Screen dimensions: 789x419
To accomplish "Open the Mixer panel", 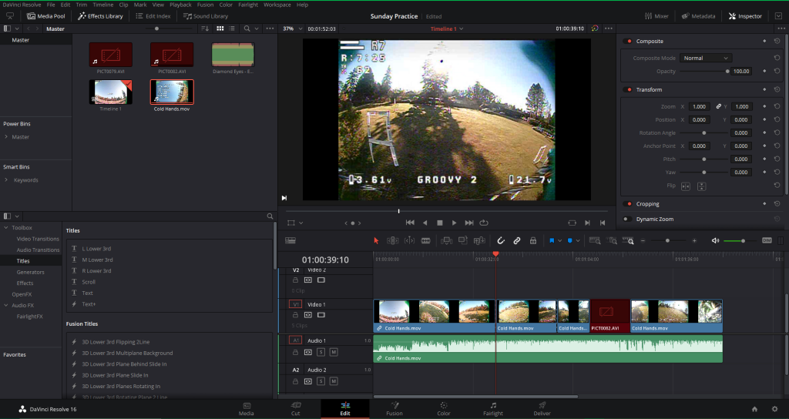I will coord(656,16).
